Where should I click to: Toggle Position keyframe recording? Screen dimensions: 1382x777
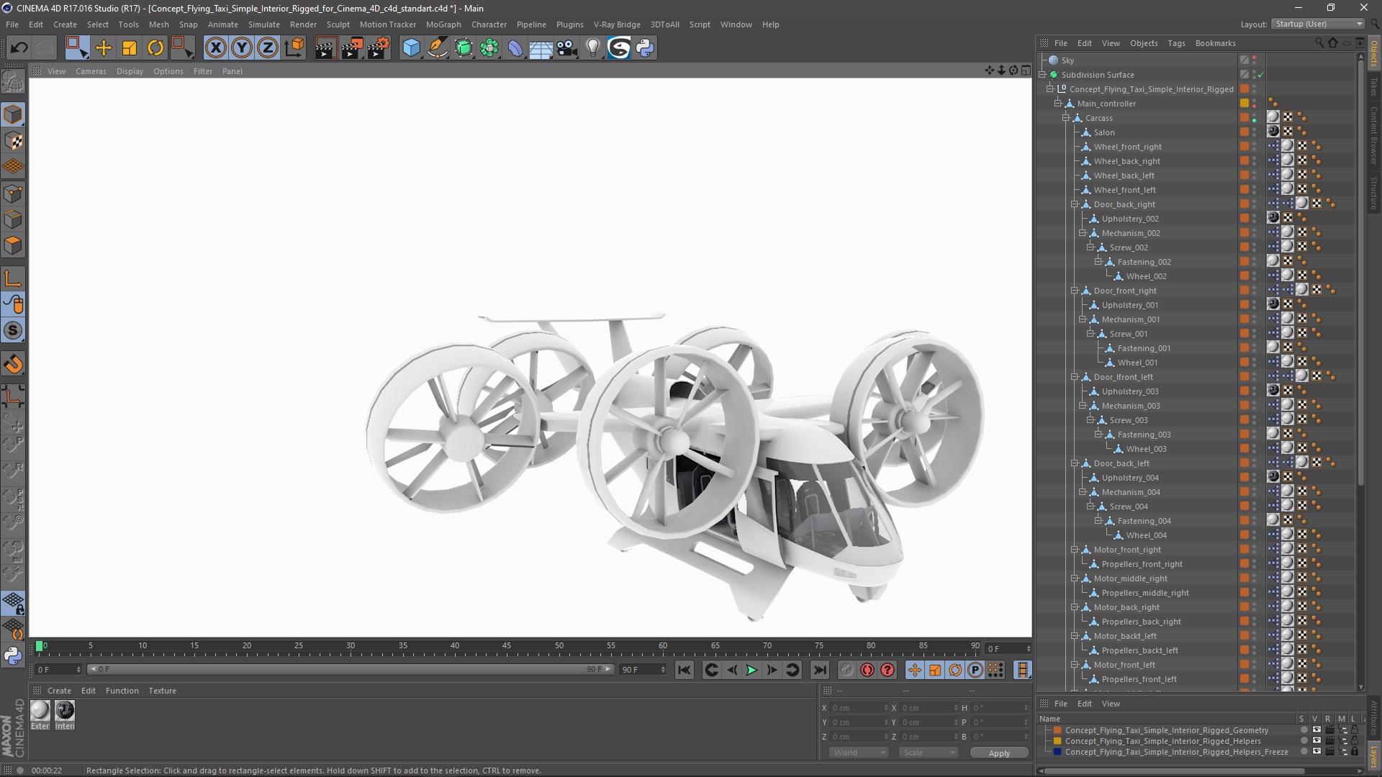tap(914, 670)
